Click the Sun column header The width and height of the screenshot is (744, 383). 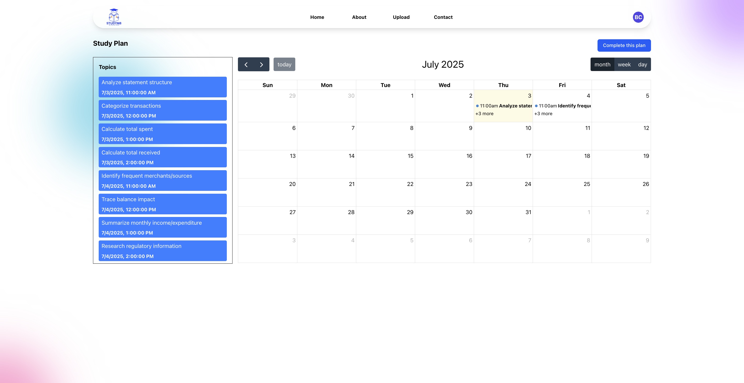[x=267, y=85]
